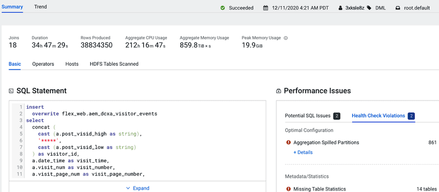Screen dimensions: 439x192
Task: Click the 14 tables count
Action: (x=426, y=189)
